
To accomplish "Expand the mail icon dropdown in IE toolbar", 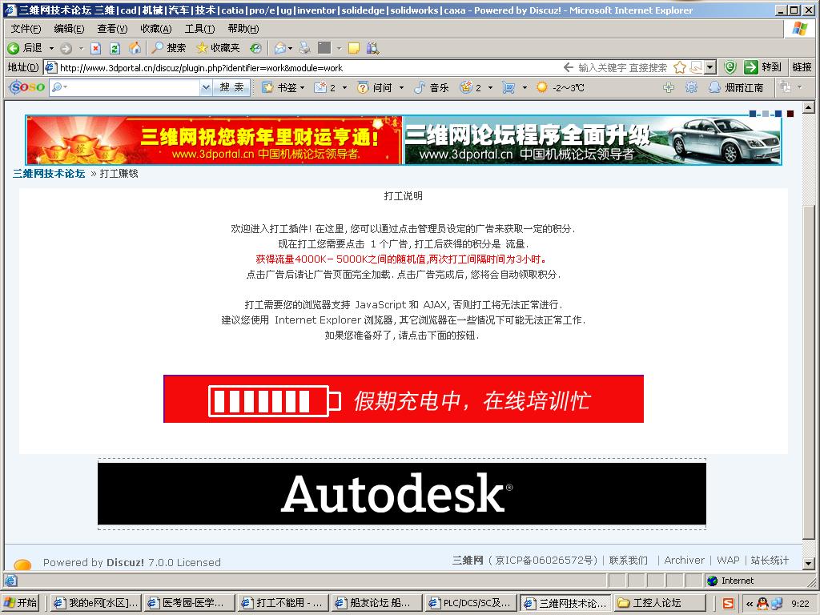I will 290,48.
